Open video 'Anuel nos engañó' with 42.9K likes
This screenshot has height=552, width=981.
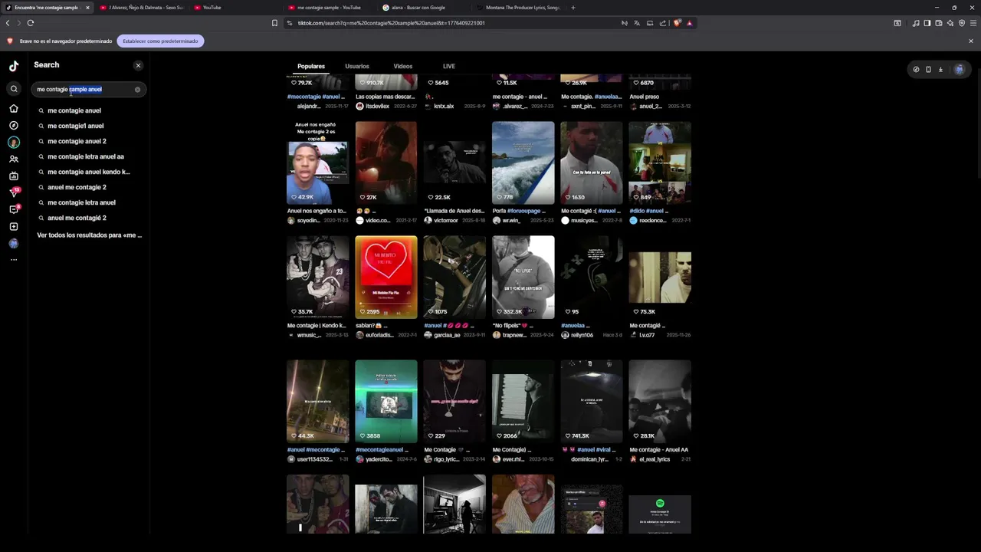click(x=317, y=163)
